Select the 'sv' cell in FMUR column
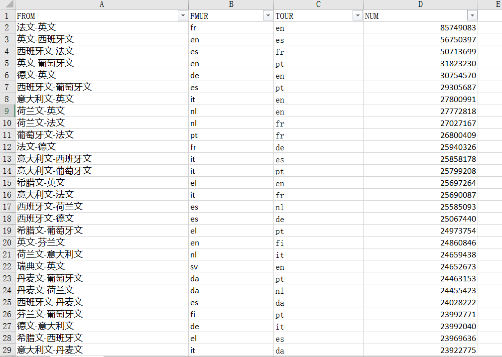The image size is (502, 357). pos(194,267)
